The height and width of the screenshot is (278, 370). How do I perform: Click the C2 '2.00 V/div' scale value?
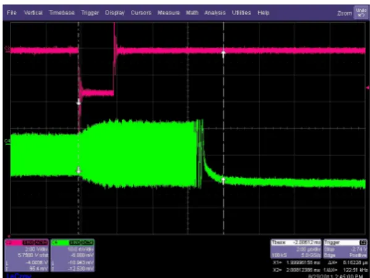pyautogui.click(x=36, y=249)
